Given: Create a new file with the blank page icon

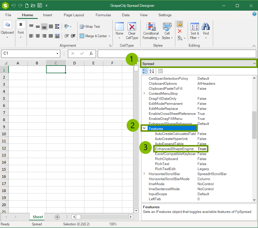Looking at the screenshot, I should tap(27, 6).
